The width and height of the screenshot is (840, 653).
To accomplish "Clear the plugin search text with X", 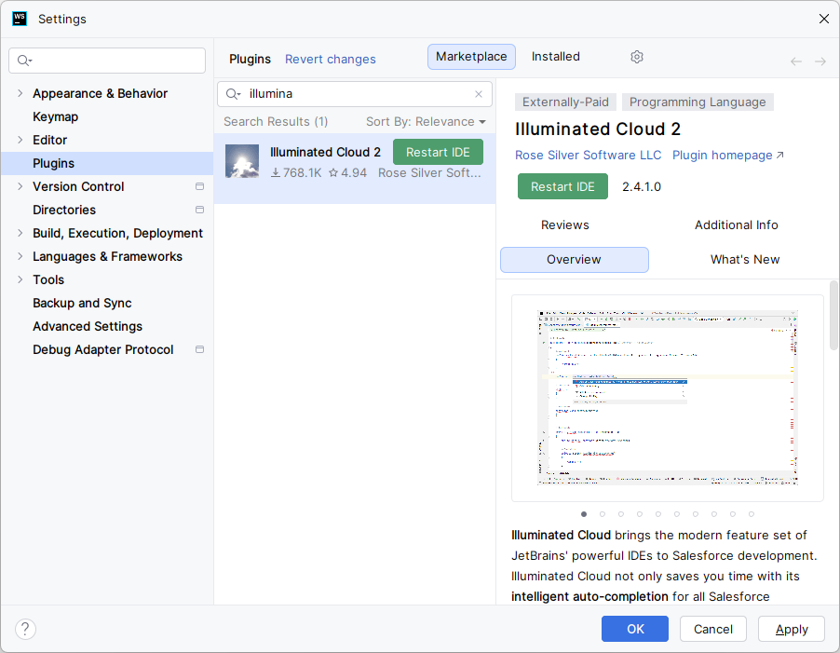I will coord(479,94).
